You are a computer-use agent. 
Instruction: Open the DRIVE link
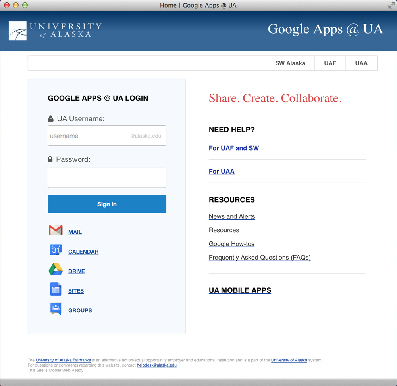[77, 271]
